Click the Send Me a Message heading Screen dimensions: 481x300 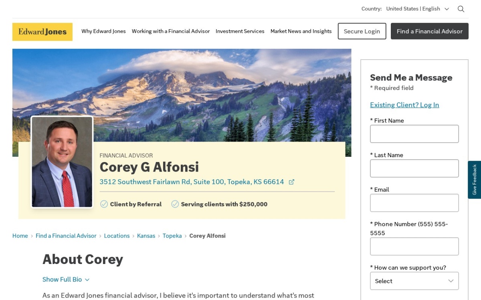click(411, 78)
